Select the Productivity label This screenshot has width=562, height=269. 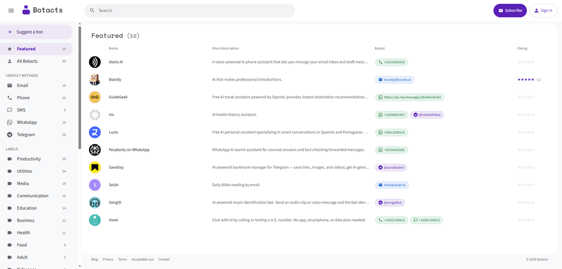click(x=36, y=159)
